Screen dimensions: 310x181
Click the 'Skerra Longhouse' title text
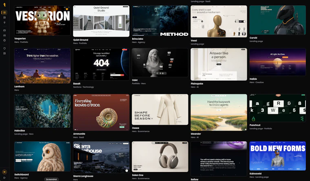pos(83,176)
